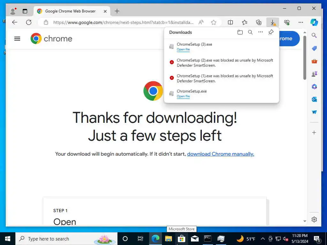Image resolution: width=327 pixels, height=245 pixels.
Task: Open Browser essentials heart icon
Action: (287, 22)
